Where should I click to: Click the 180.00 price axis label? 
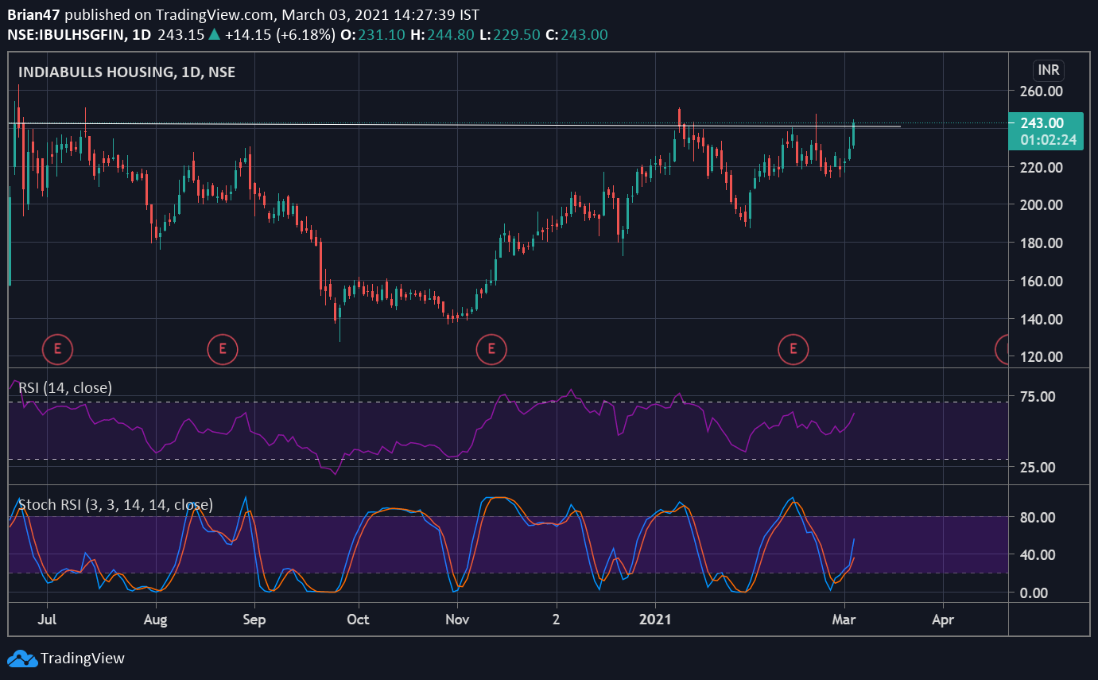pyautogui.click(x=1042, y=243)
